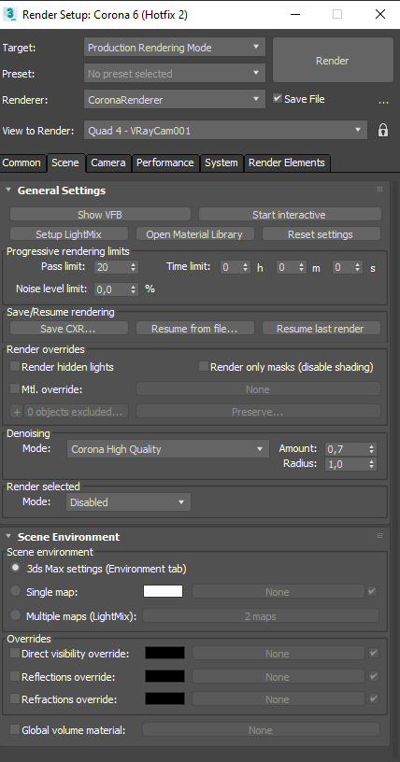The width and height of the screenshot is (400, 762).
Task: Click the Time limit minutes field
Action: [287, 267]
